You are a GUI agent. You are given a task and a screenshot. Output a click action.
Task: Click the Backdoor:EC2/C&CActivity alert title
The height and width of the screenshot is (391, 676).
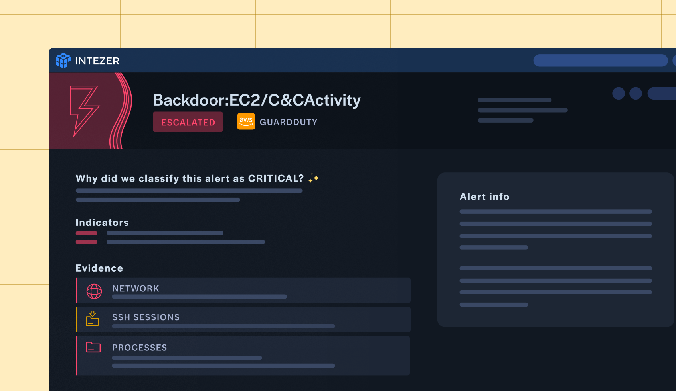pyautogui.click(x=257, y=100)
